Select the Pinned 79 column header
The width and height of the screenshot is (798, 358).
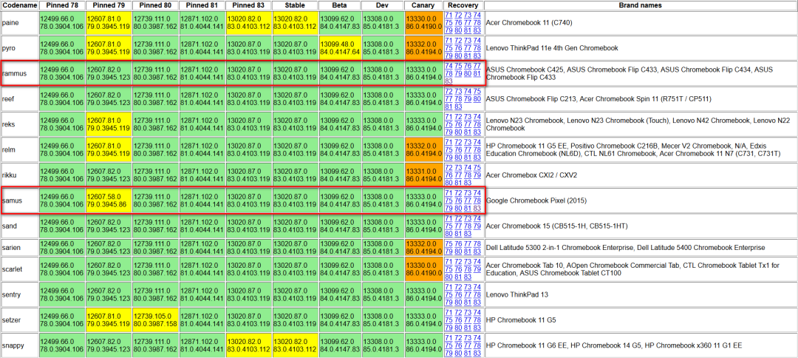pyautogui.click(x=108, y=5)
